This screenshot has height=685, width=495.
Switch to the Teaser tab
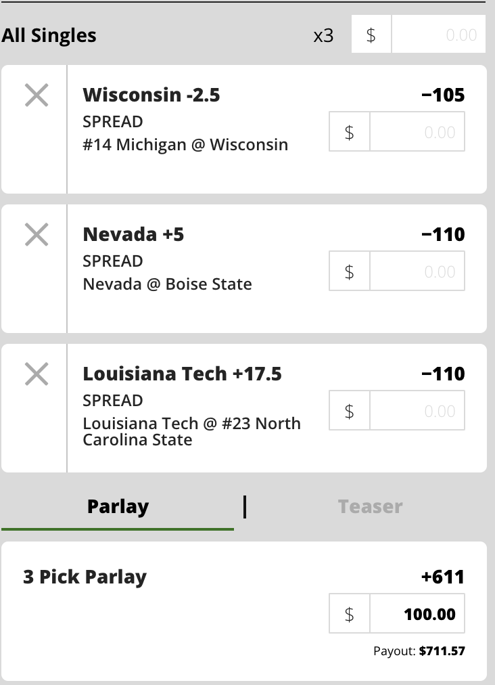(x=370, y=506)
